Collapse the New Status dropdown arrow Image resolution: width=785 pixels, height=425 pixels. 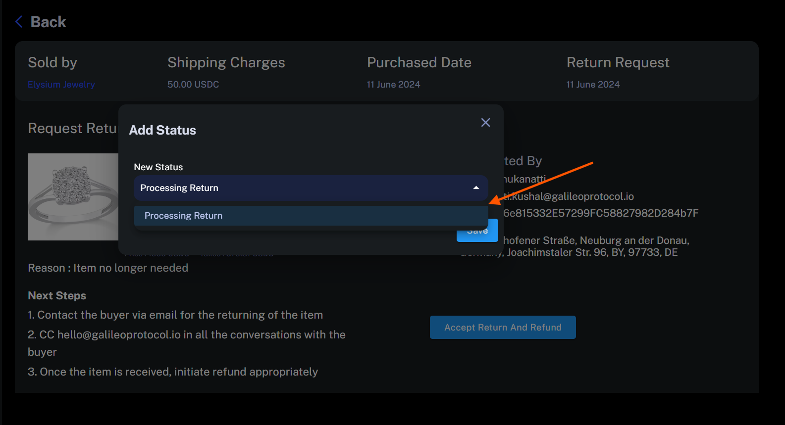tap(476, 188)
